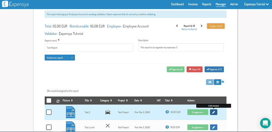Edit the Test Lunch invoice with pencil
Image resolution: width=272 pixels, height=132 pixels.
(214, 127)
